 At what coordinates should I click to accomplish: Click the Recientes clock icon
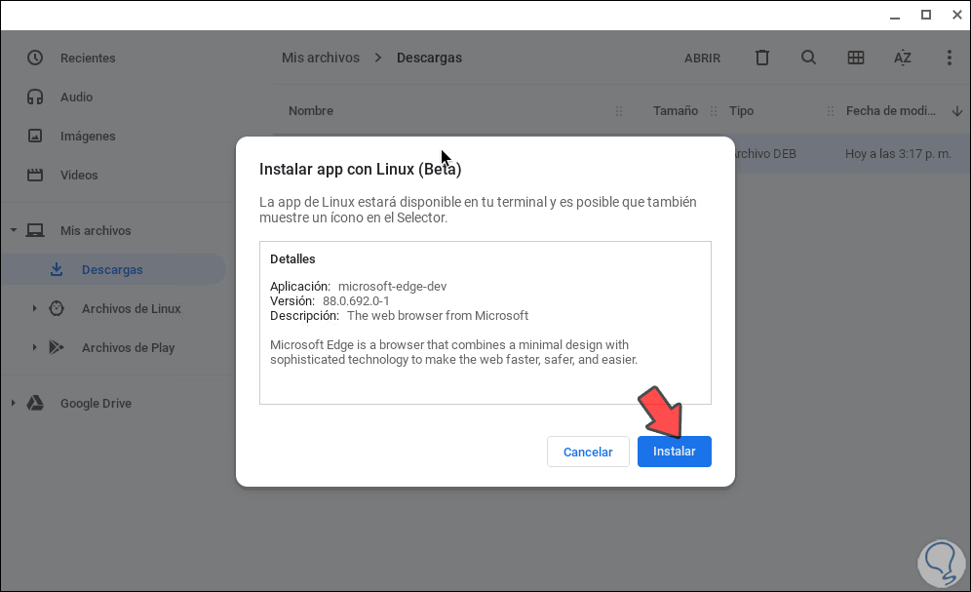tap(35, 59)
